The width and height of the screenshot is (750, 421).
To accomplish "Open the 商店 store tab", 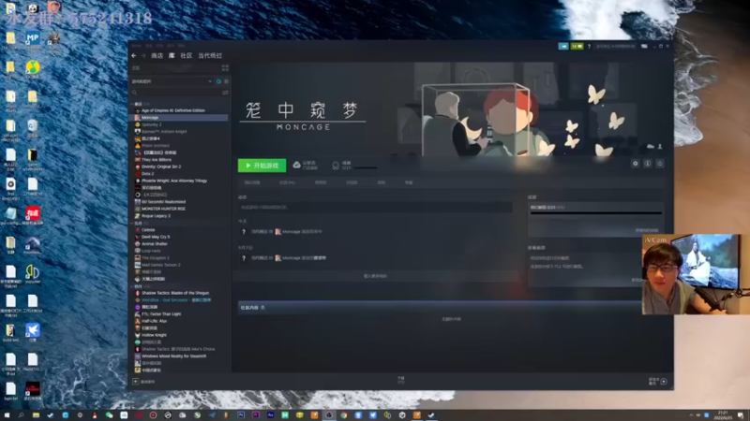I will point(157,56).
